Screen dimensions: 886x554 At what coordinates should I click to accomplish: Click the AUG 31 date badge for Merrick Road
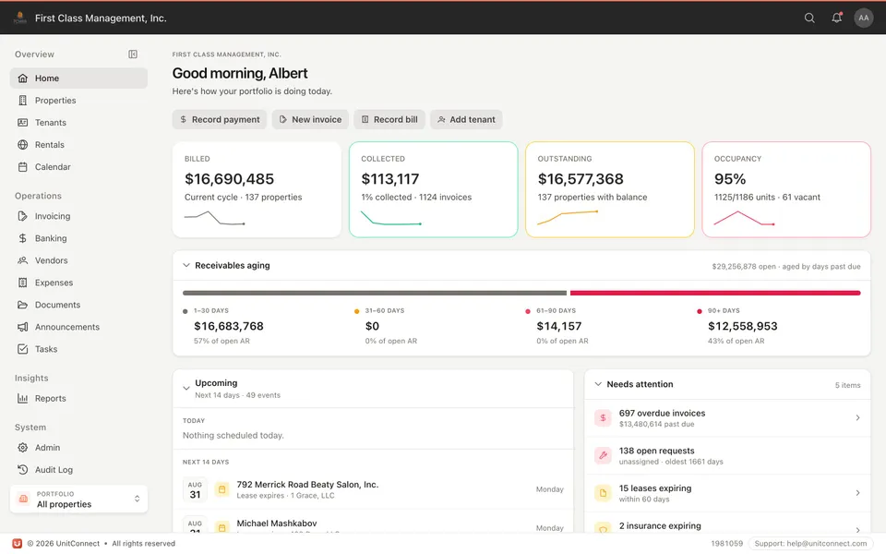pos(195,489)
